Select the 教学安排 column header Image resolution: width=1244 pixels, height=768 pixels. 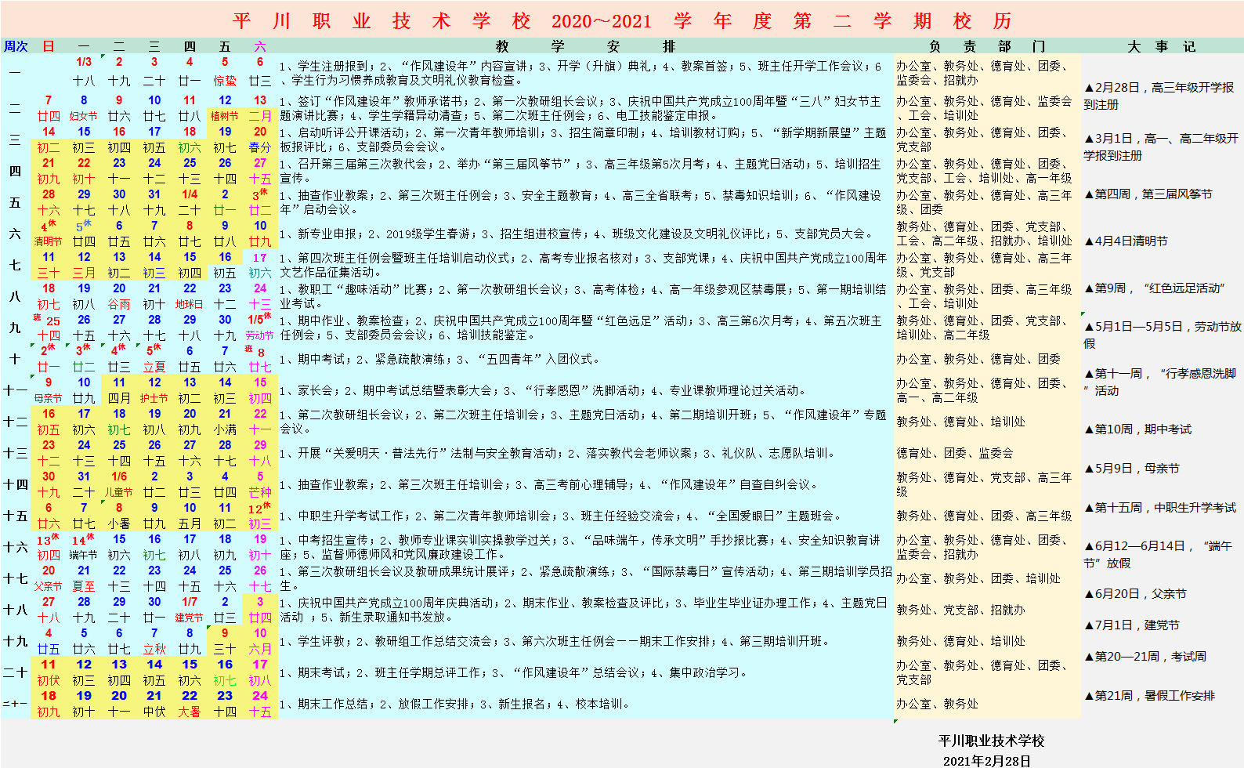point(586,46)
